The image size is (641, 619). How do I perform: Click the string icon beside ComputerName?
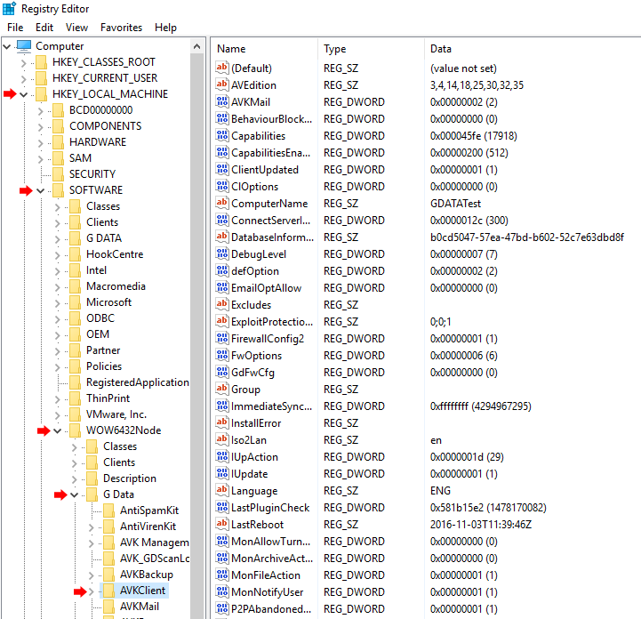coord(222,203)
